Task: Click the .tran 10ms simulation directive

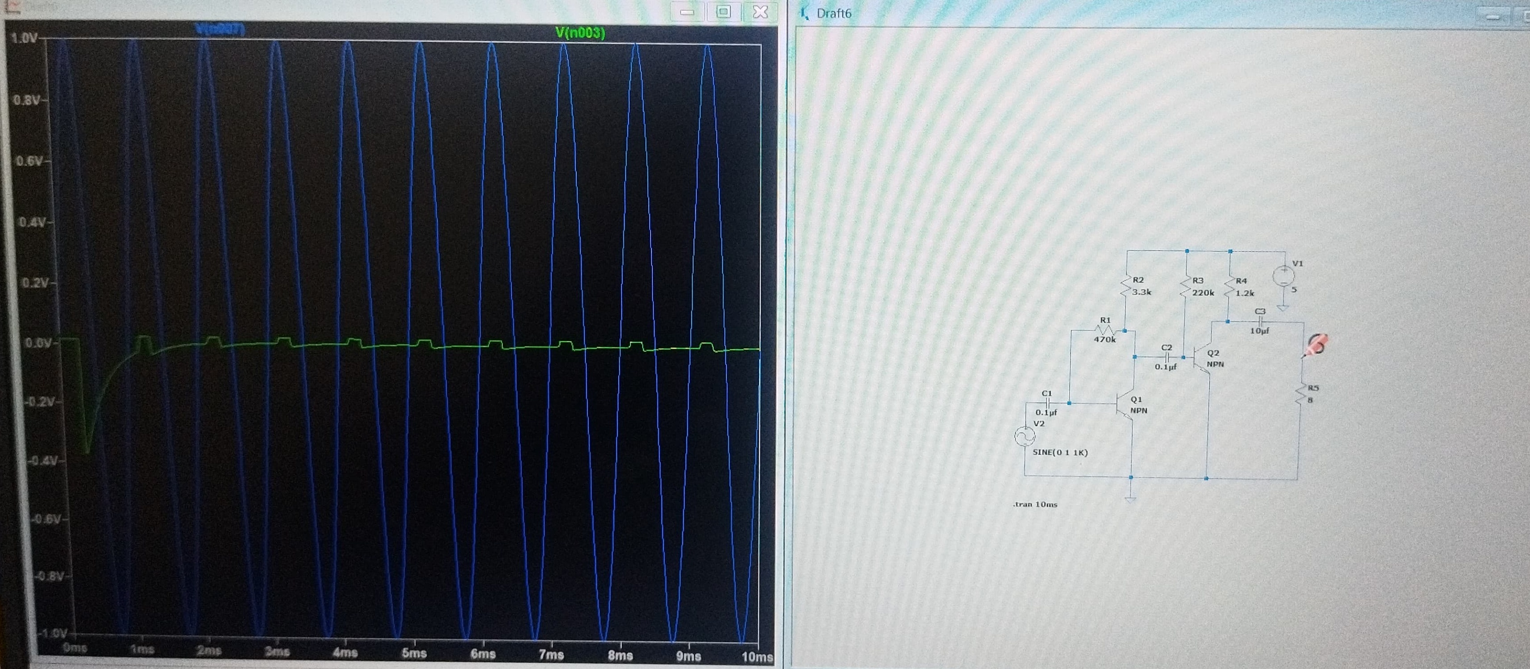Action: (x=1035, y=504)
